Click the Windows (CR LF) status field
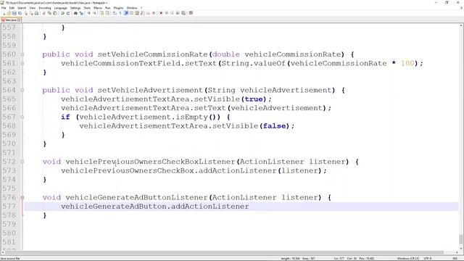Image resolution: width=464 pixels, height=261 pixels. 408,259
